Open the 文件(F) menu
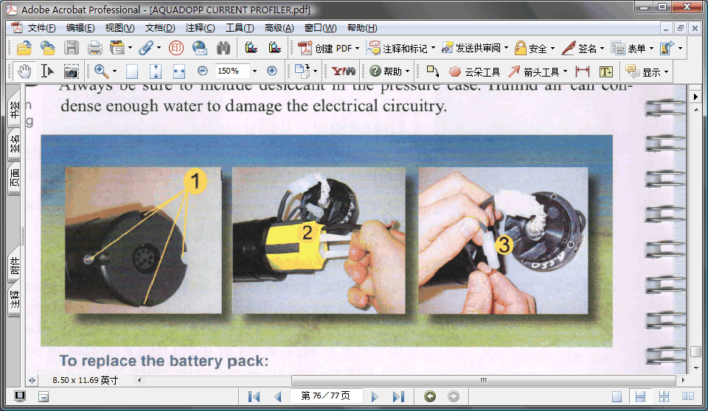Image resolution: width=708 pixels, height=411 pixels. click(x=41, y=28)
